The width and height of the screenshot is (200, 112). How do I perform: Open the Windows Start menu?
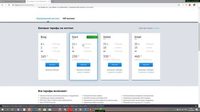2,110
